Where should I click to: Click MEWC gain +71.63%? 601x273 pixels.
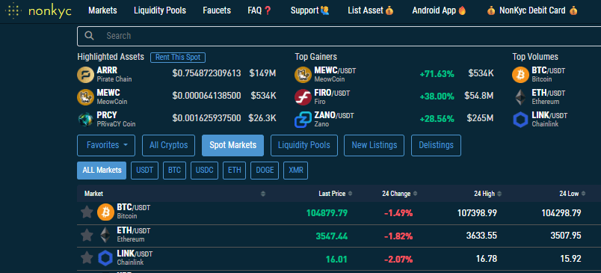point(437,74)
